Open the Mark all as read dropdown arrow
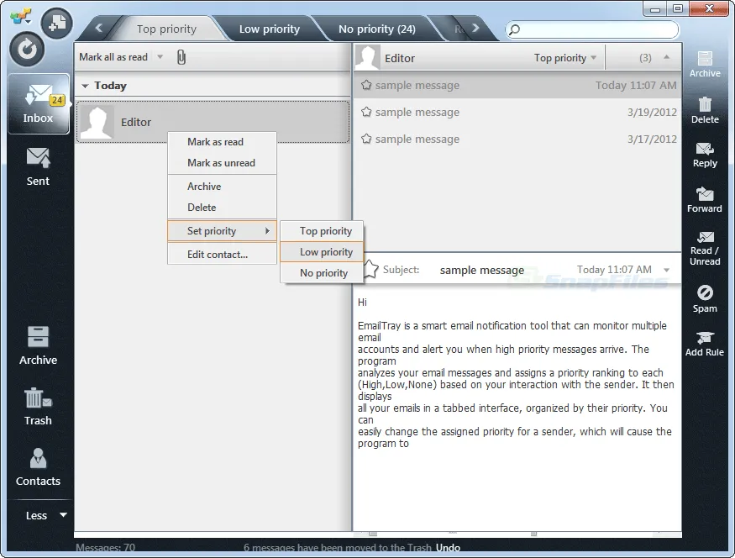Viewport: 735px width, 558px height. [160, 57]
